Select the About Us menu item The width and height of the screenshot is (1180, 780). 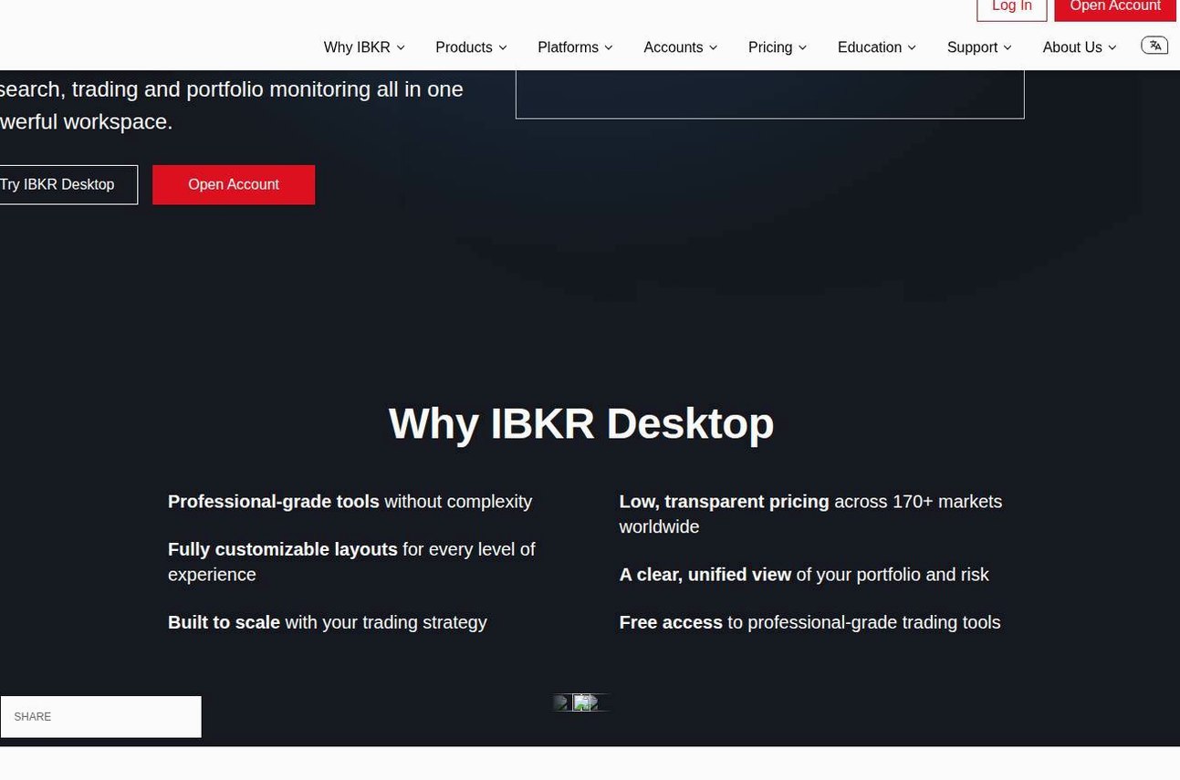1080,47
